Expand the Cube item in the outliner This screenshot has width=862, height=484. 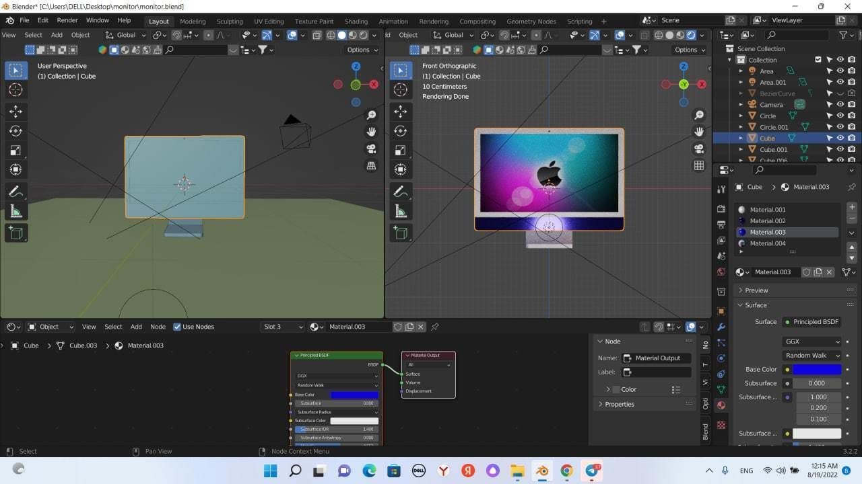pos(741,138)
